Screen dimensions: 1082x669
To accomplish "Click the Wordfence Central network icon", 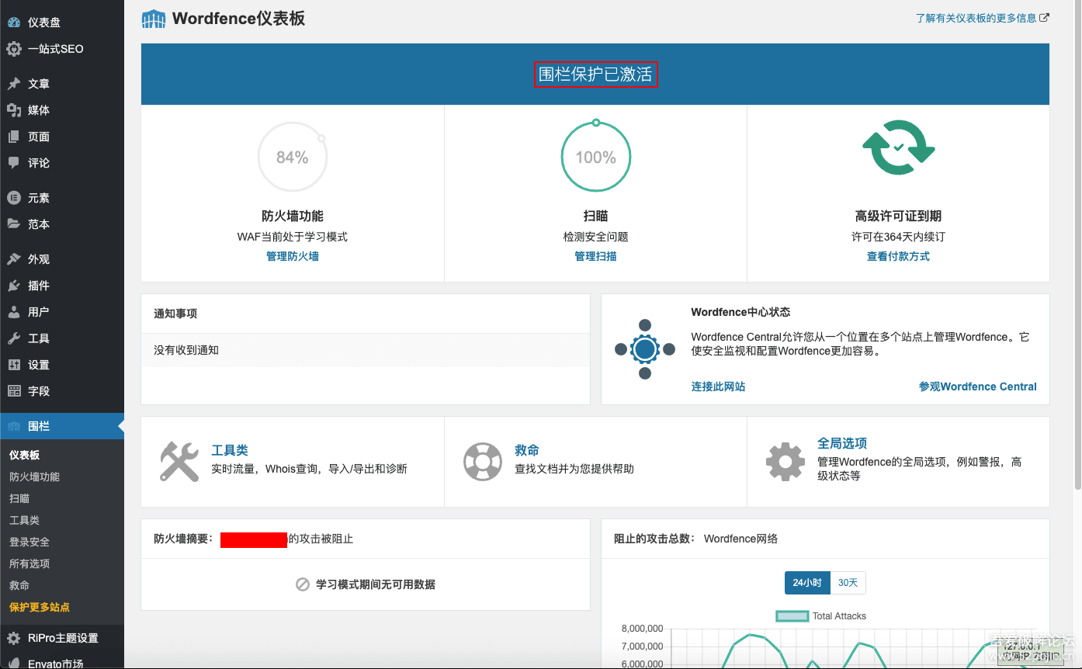I will tap(646, 348).
